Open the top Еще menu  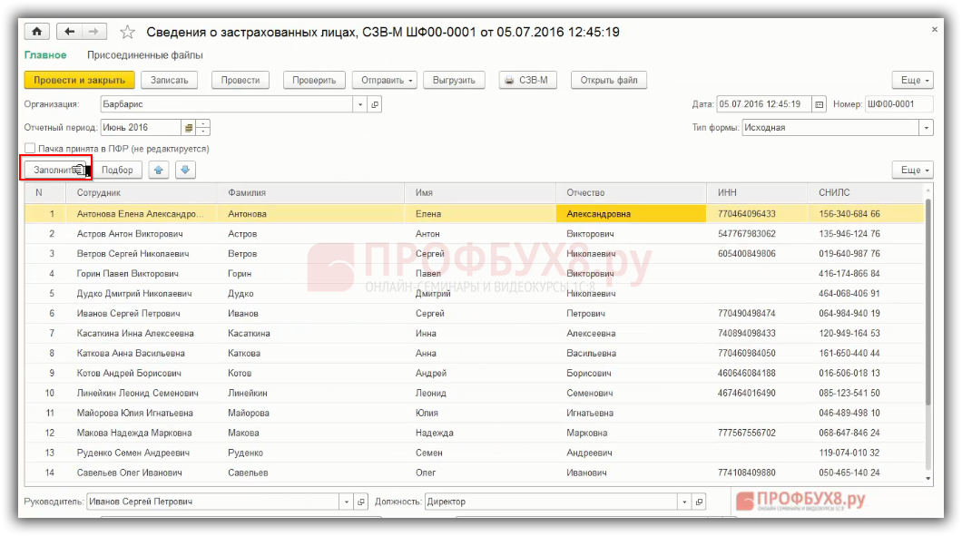[x=912, y=80]
